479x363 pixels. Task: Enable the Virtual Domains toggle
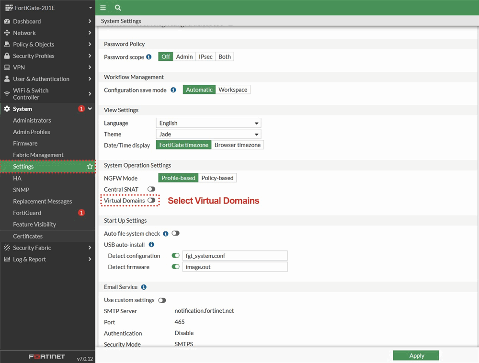[151, 201]
